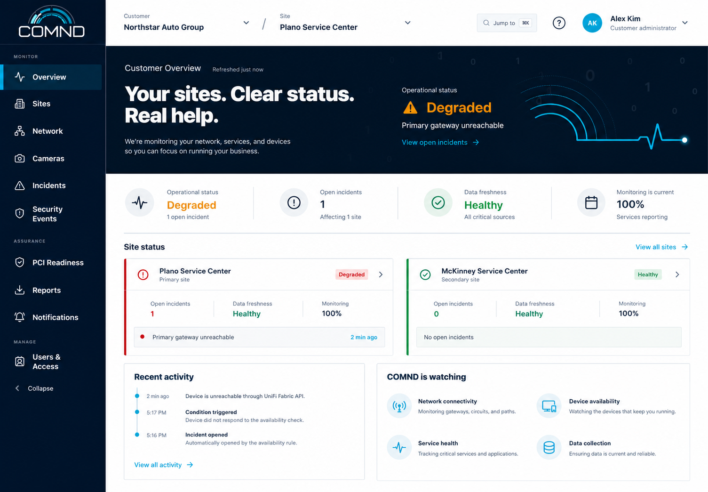The image size is (708, 492).
Task: Open help via question mark icon
Action: [559, 23]
